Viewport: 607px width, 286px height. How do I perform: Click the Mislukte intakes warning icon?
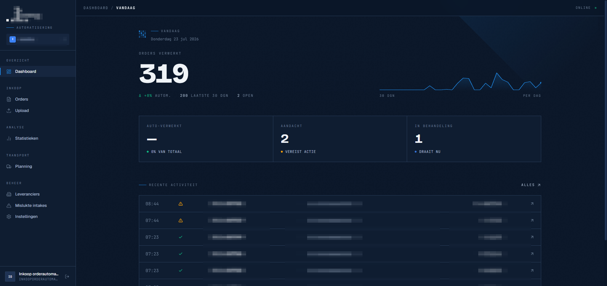9,206
